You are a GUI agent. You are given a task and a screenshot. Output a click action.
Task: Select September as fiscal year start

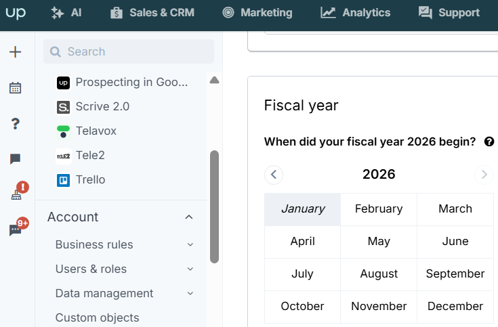[455, 274]
